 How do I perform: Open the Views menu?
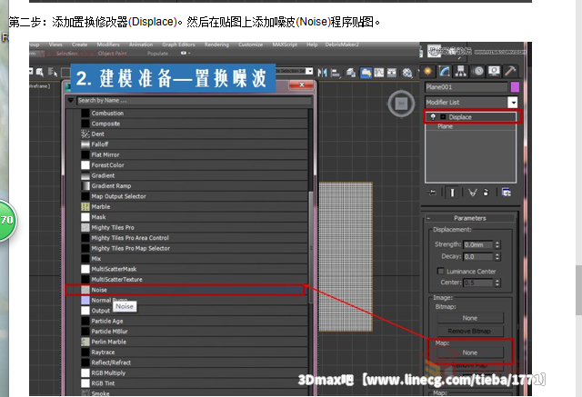point(55,45)
